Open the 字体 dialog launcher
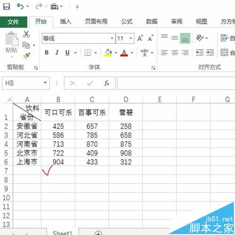 [x=153, y=68]
